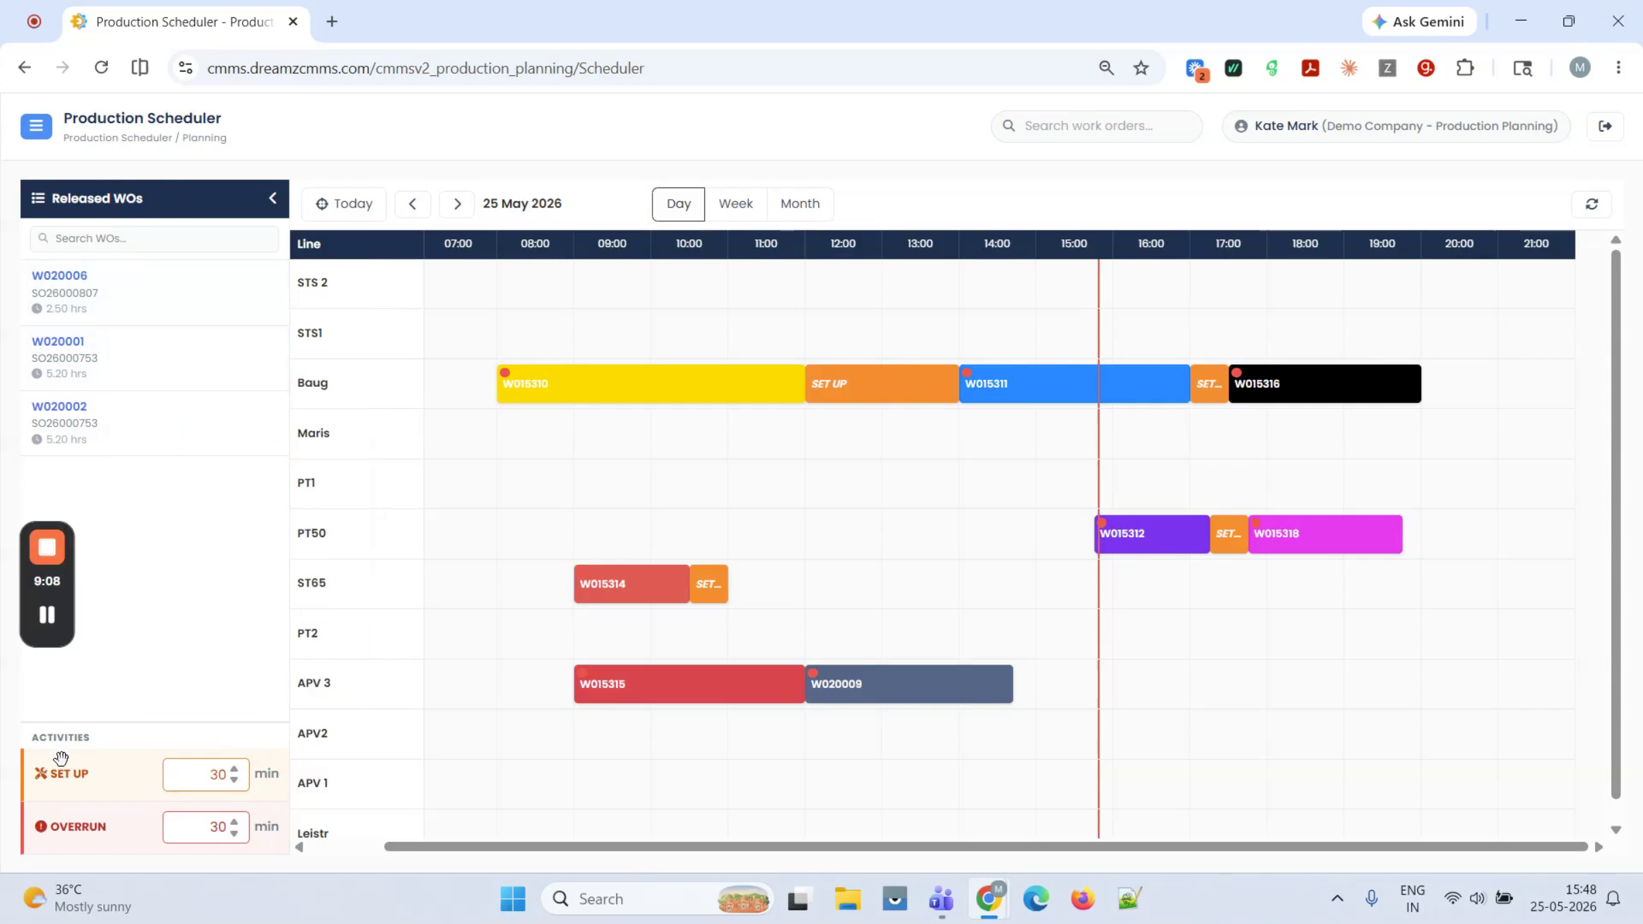The width and height of the screenshot is (1643, 924).
Task: Click the horizontal timeline scrollbar
Action: coord(986,847)
